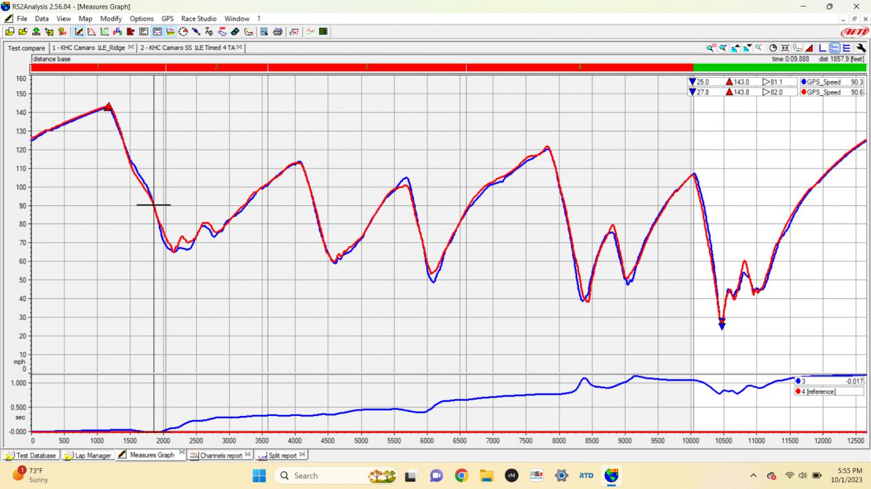The width and height of the screenshot is (871, 489).
Task: Click the movie film strip icon
Action: (x=322, y=31)
